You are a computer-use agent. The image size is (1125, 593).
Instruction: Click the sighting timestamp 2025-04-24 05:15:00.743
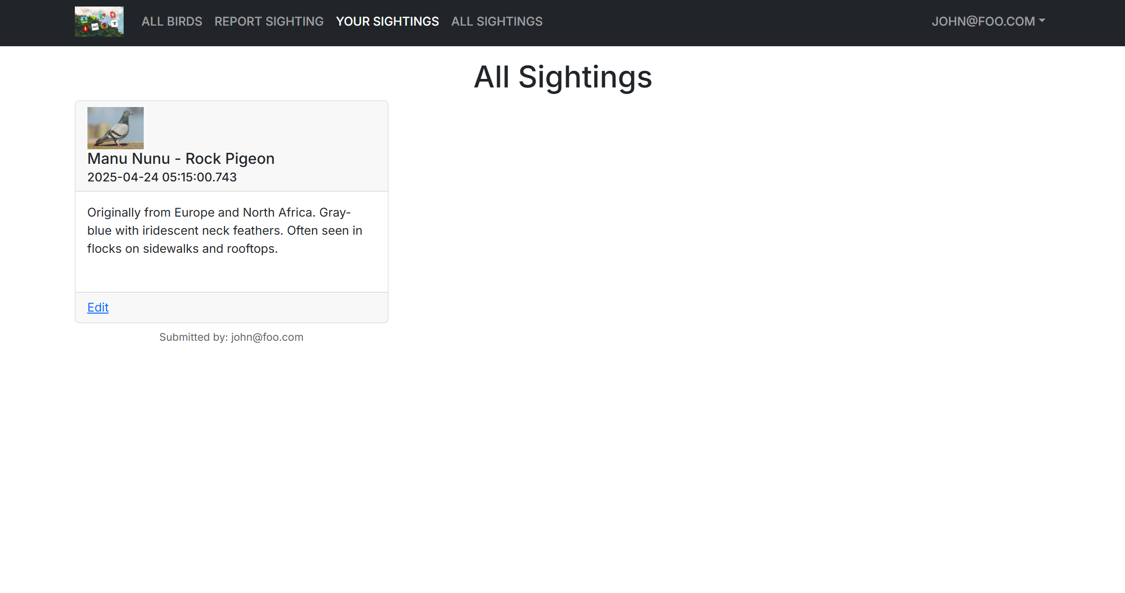click(162, 177)
